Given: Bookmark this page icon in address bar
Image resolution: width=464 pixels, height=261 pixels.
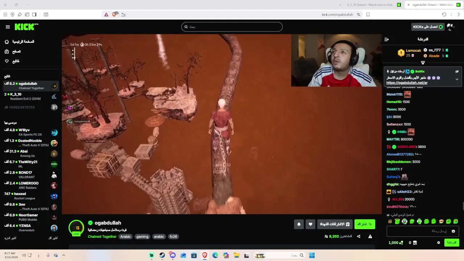Looking at the screenshot, I should pyautogui.click(x=368, y=14).
